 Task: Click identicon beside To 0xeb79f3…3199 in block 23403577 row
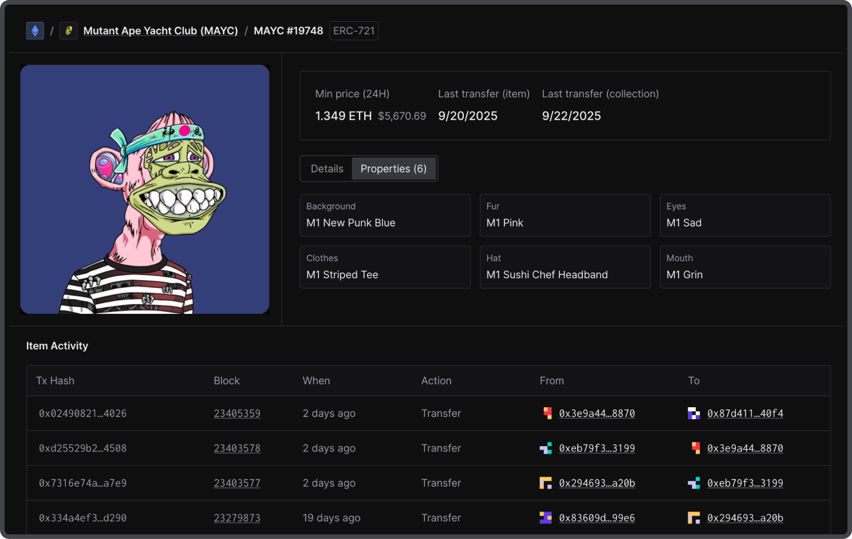click(x=694, y=483)
